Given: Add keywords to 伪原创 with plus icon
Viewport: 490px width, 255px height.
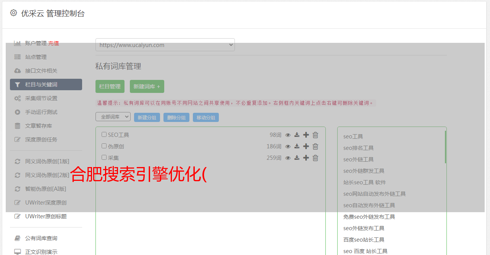Looking at the screenshot, I should click(306, 146).
